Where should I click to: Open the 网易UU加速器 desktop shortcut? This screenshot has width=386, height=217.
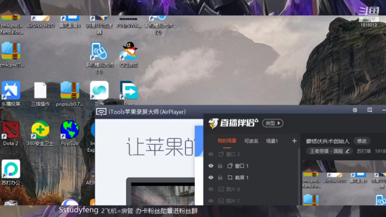tap(99, 25)
